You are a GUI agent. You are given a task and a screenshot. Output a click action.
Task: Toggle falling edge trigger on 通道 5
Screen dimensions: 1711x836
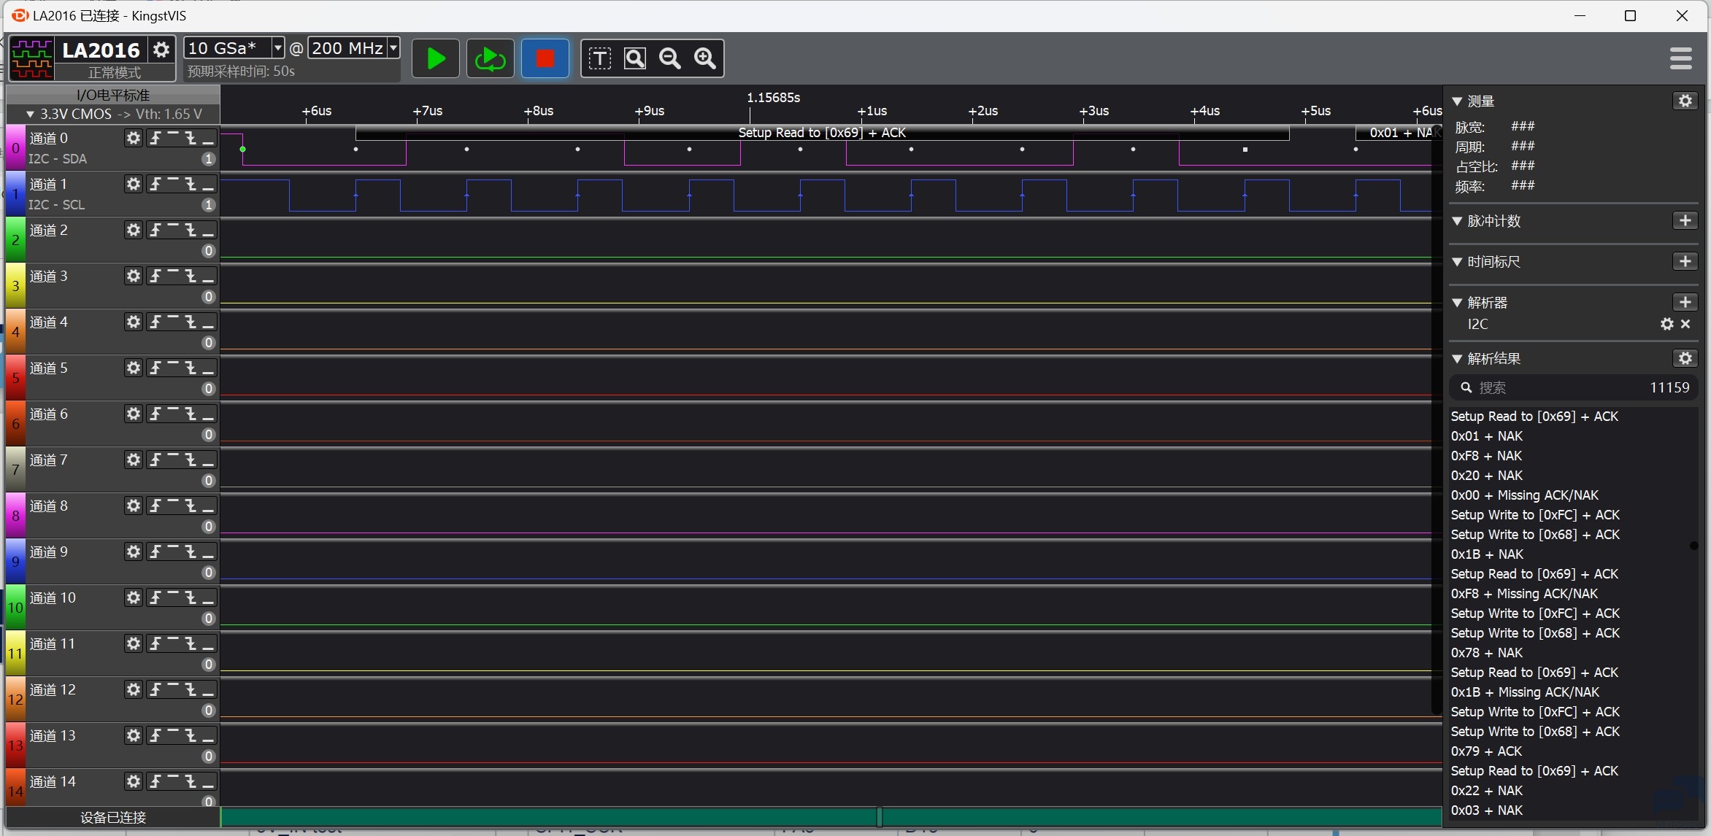[x=191, y=368]
